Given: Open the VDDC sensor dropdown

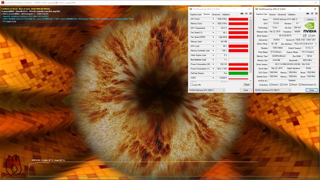Looking at the screenshot, I should [213, 78].
